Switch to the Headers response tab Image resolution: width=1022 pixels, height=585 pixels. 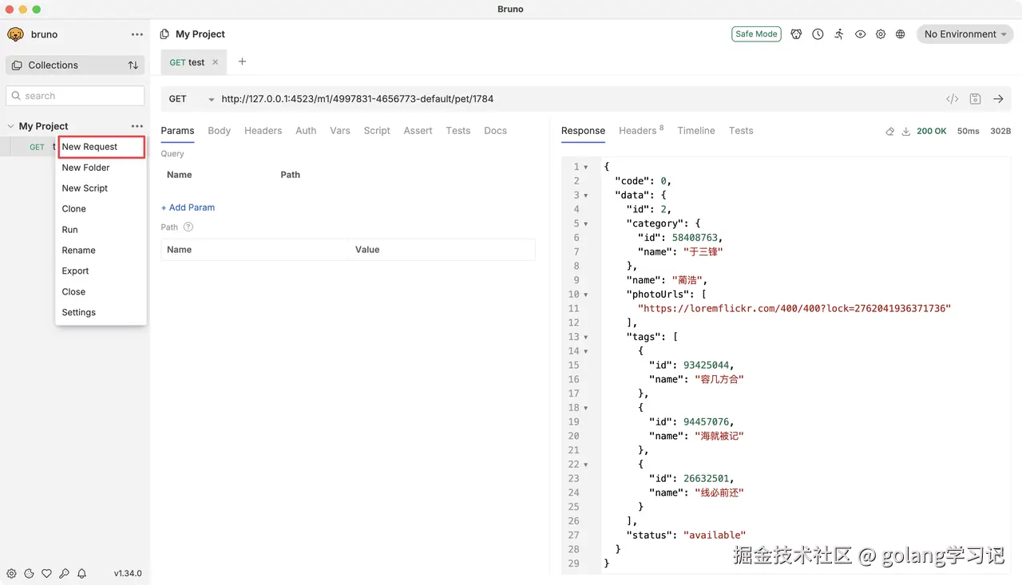click(x=637, y=131)
